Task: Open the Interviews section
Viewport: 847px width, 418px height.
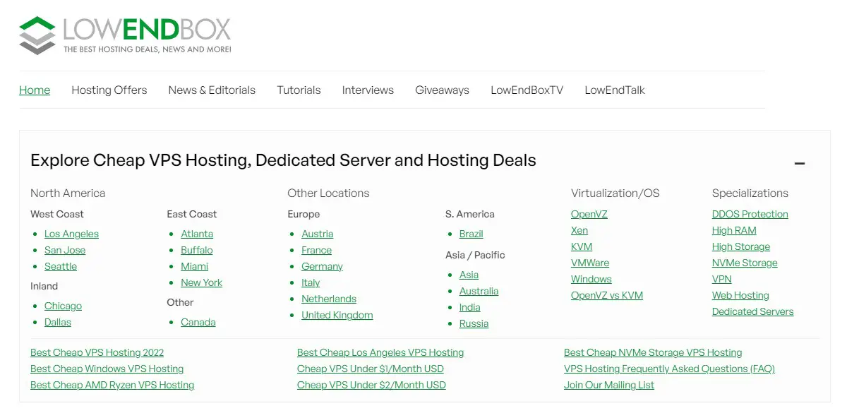Action: pos(368,90)
